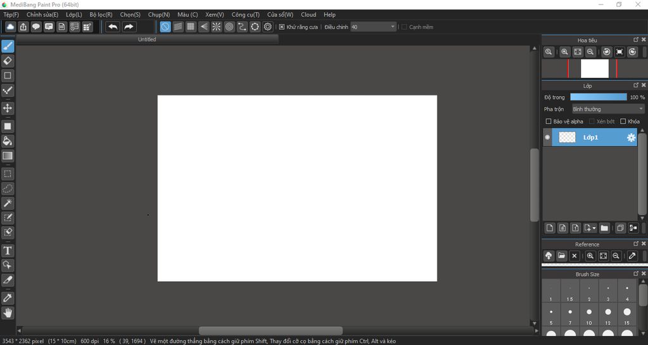Pick the Move tool with four arrows

point(8,108)
